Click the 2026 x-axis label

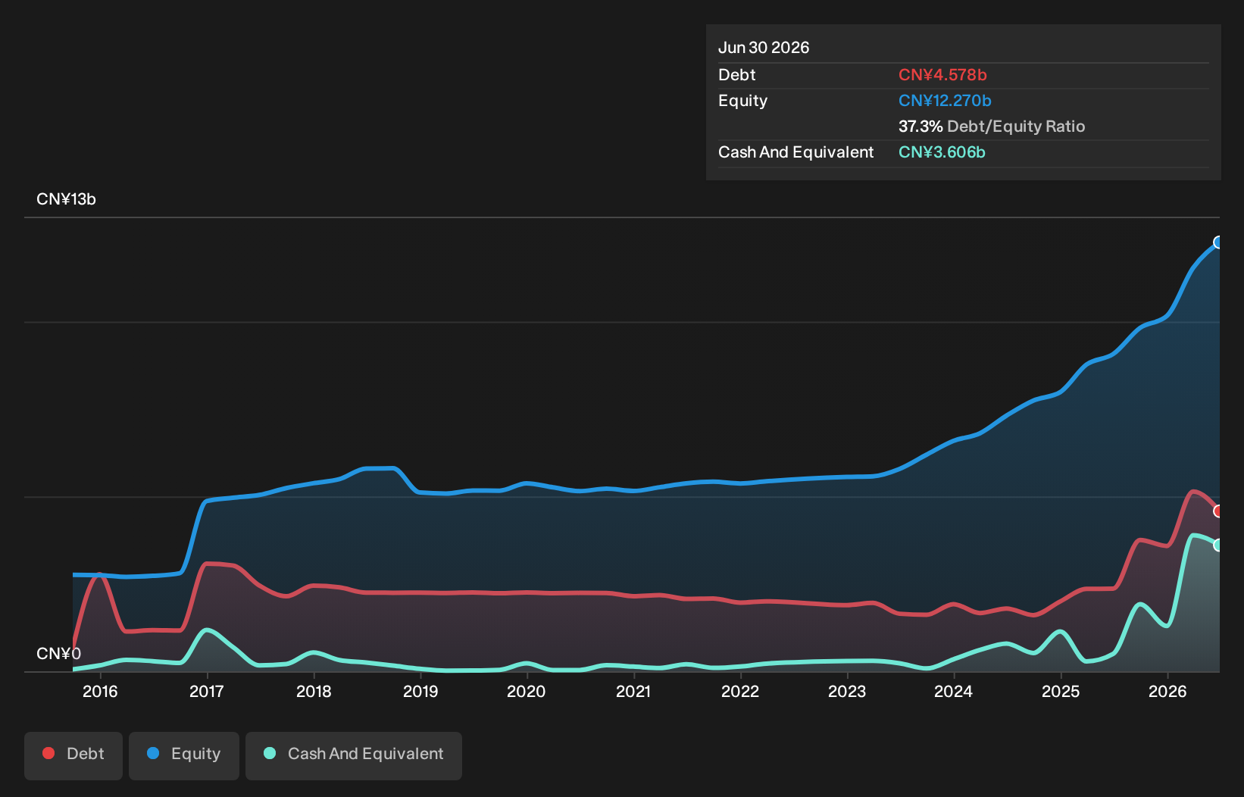coord(1167,691)
